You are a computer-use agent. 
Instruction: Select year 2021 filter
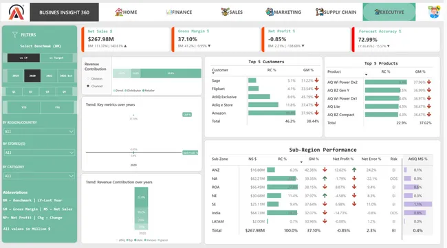pyautogui.click(x=50, y=76)
